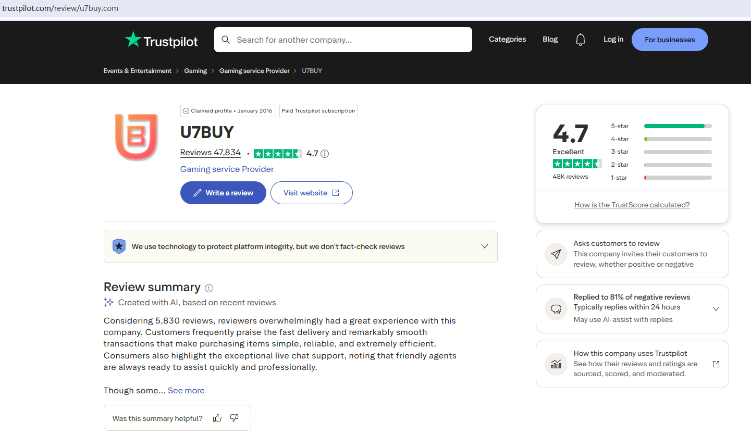This screenshot has width=751, height=447.
Task: Click the Trustpilot logo in the header
Action: pyautogui.click(x=161, y=40)
